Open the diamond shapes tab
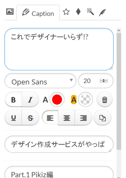This screenshot has height=178, width=126. [78, 12]
